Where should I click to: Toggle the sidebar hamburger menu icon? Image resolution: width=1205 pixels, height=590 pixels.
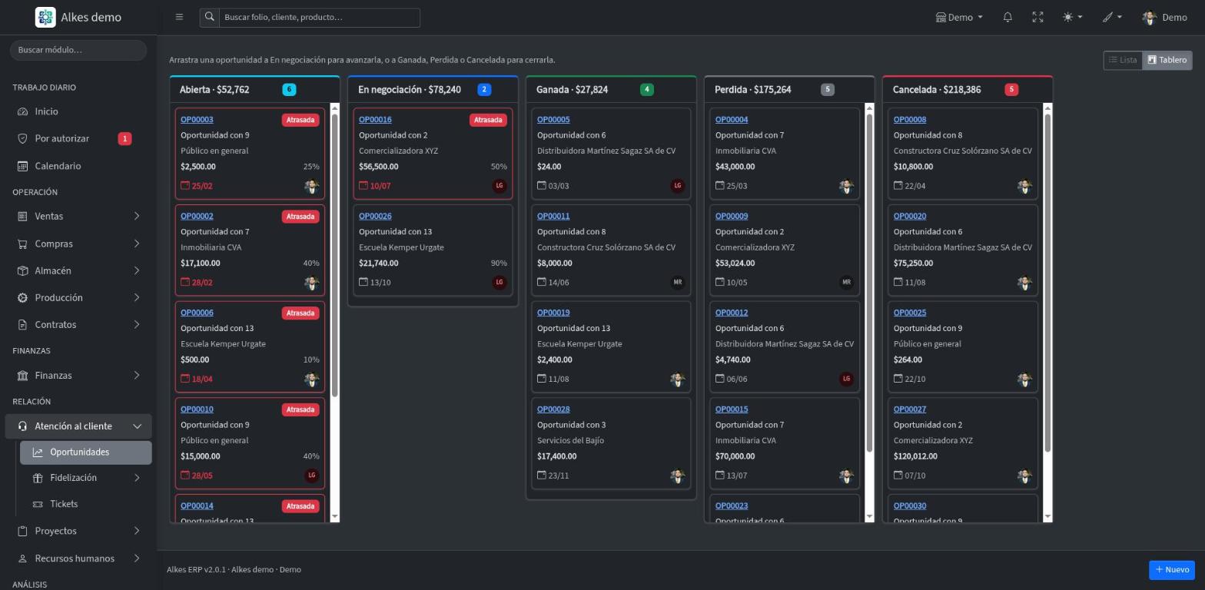pyautogui.click(x=179, y=17)
